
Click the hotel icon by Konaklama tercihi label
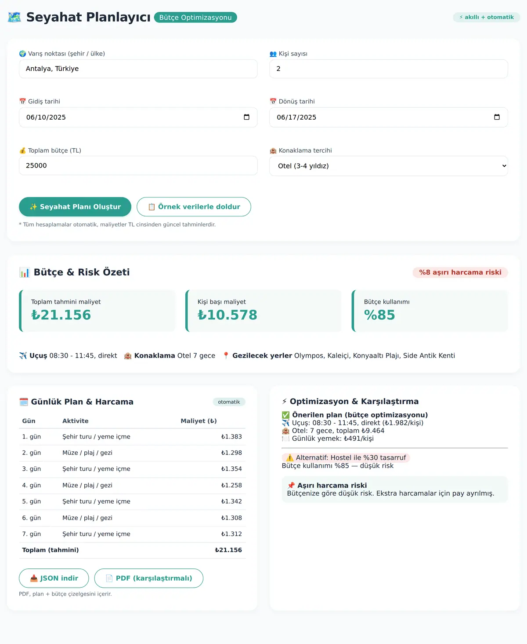coord(273,150)
